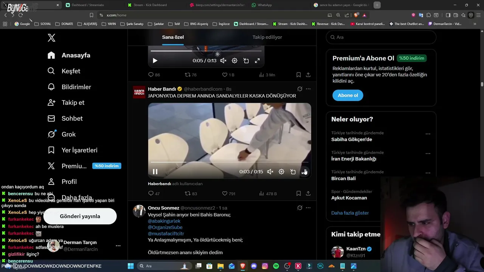Open Profil page in the sidebar
The image size is (484, 272).
point(62,182)
